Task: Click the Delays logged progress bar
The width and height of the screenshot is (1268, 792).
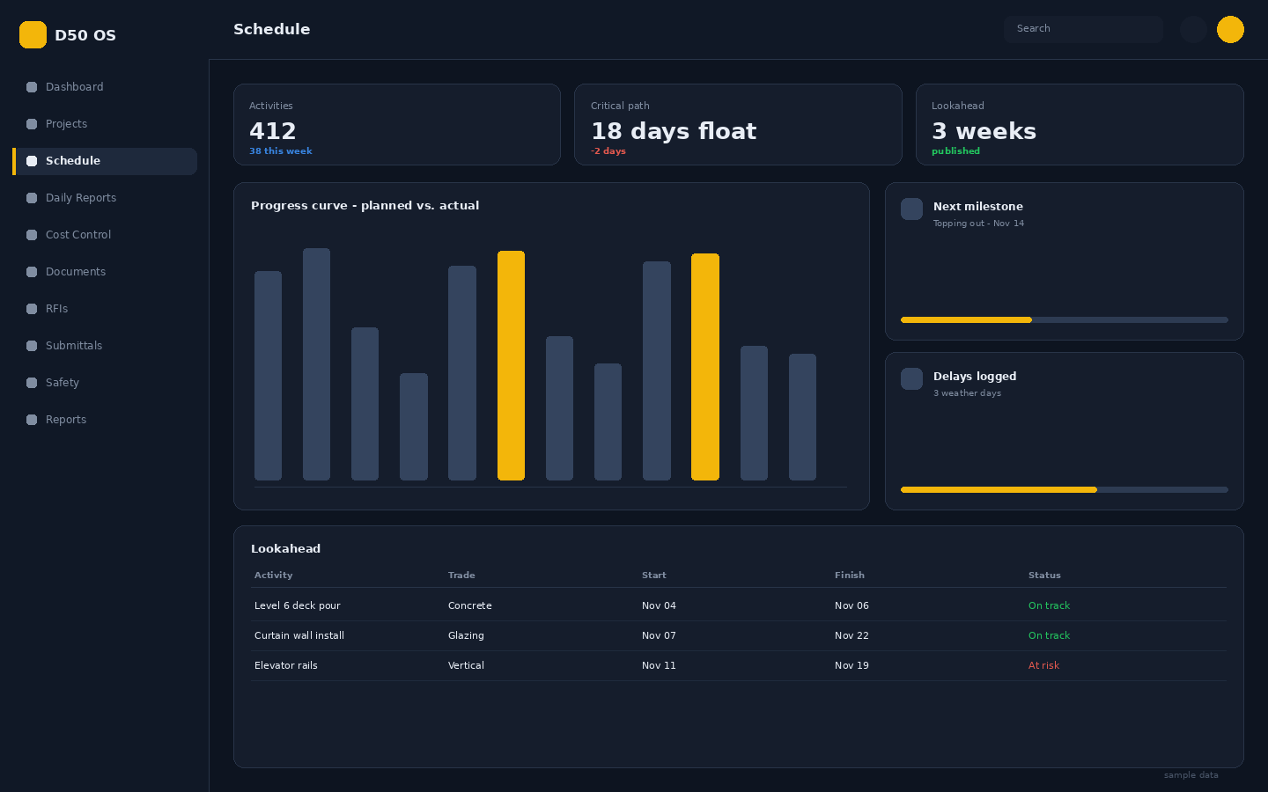Action: point(1065,490)
